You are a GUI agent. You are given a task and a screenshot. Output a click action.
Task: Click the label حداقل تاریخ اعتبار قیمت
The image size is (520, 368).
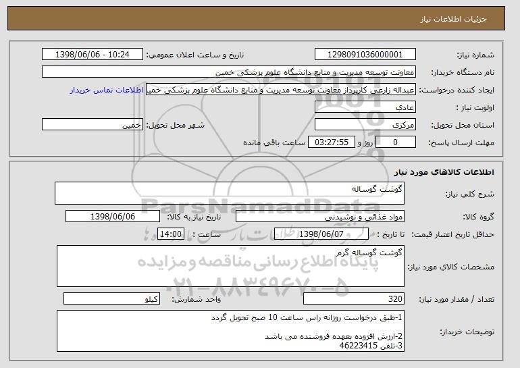[452, 235]
